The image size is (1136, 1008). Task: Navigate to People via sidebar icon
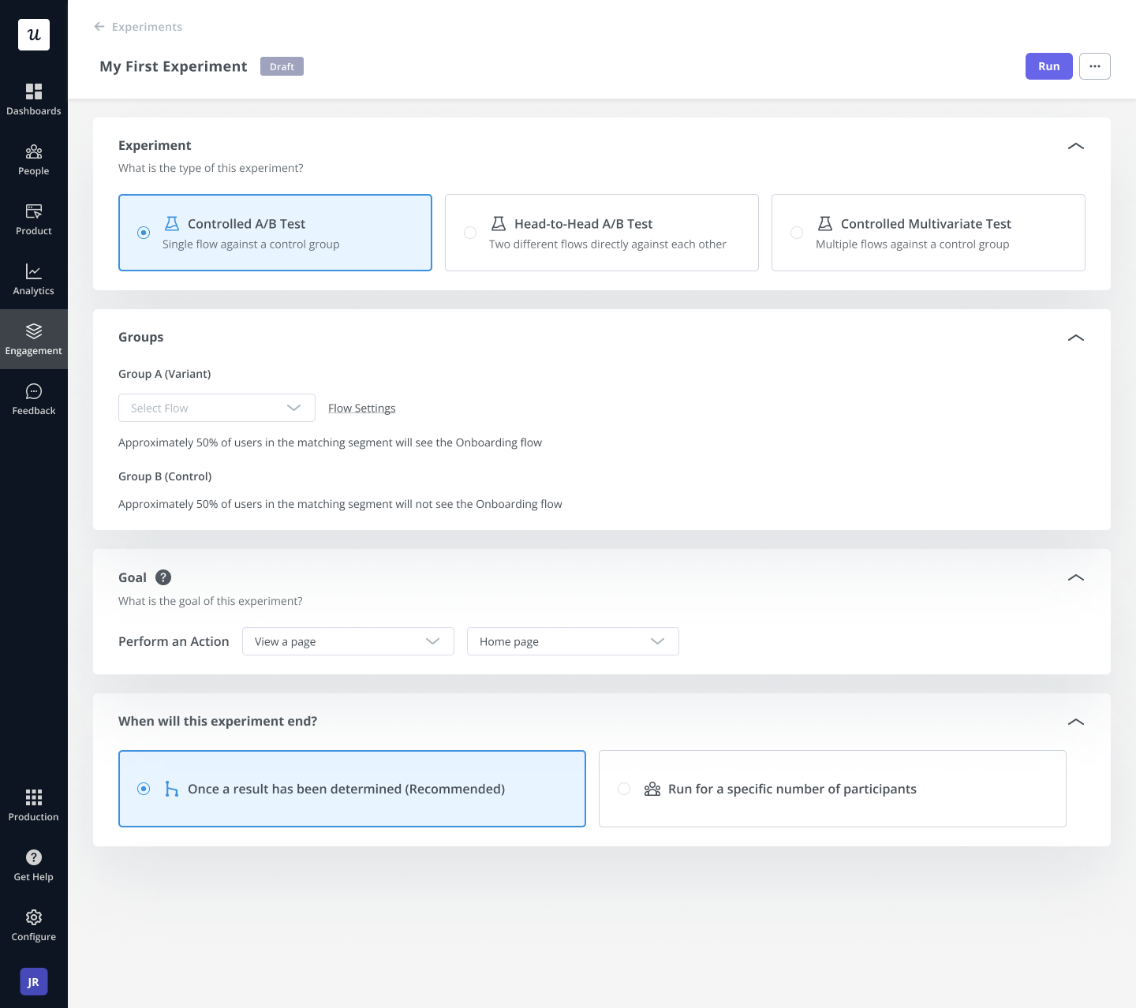[x=33, y=159]
